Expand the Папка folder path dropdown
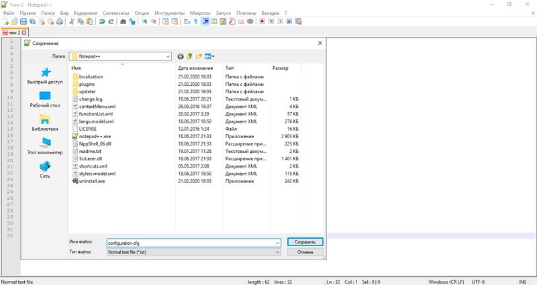The image size is (537, 285). [168, 56]
